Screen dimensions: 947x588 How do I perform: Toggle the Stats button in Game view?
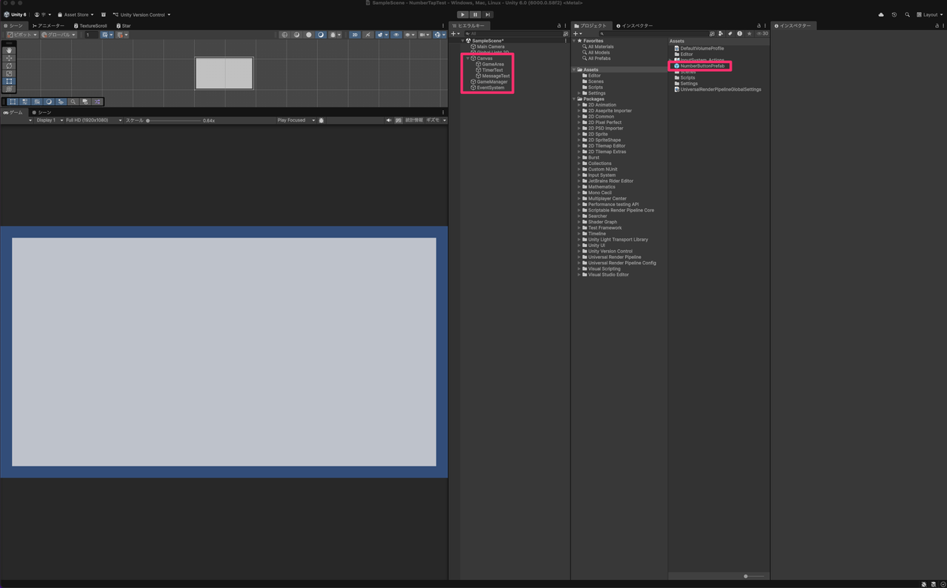pyautogui.click(x=414, y=120)
